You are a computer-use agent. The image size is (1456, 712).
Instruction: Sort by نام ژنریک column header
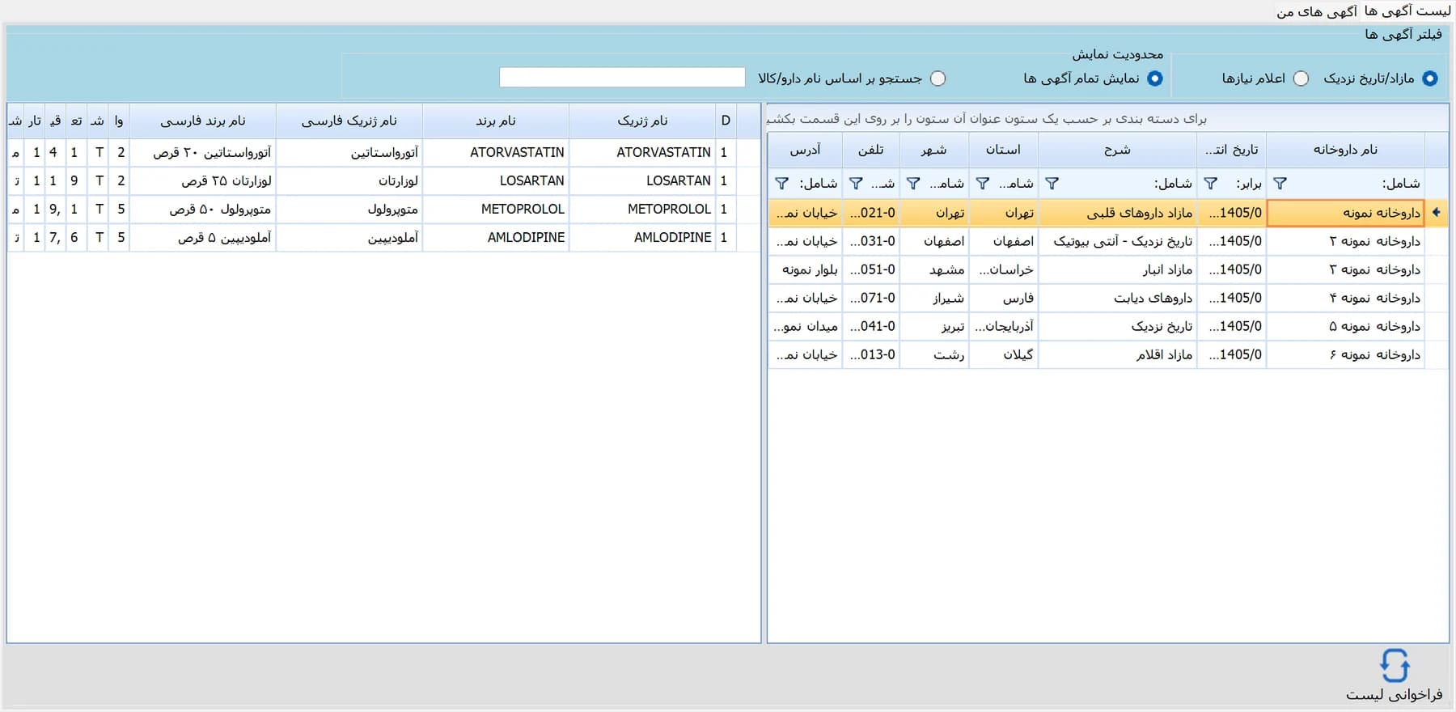coord(642,121)
